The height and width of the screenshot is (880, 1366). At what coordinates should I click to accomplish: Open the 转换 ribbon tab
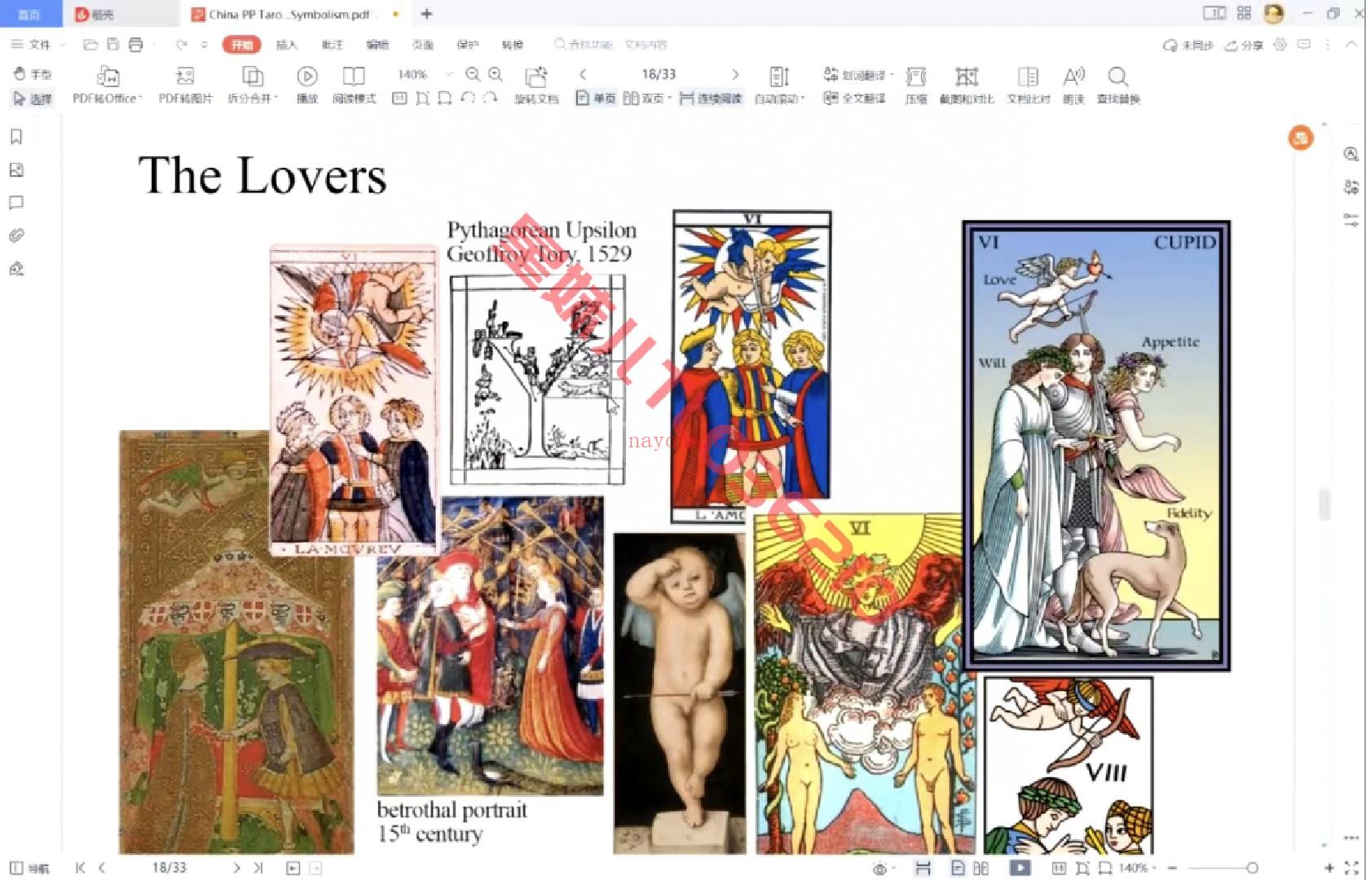point(513,45)
